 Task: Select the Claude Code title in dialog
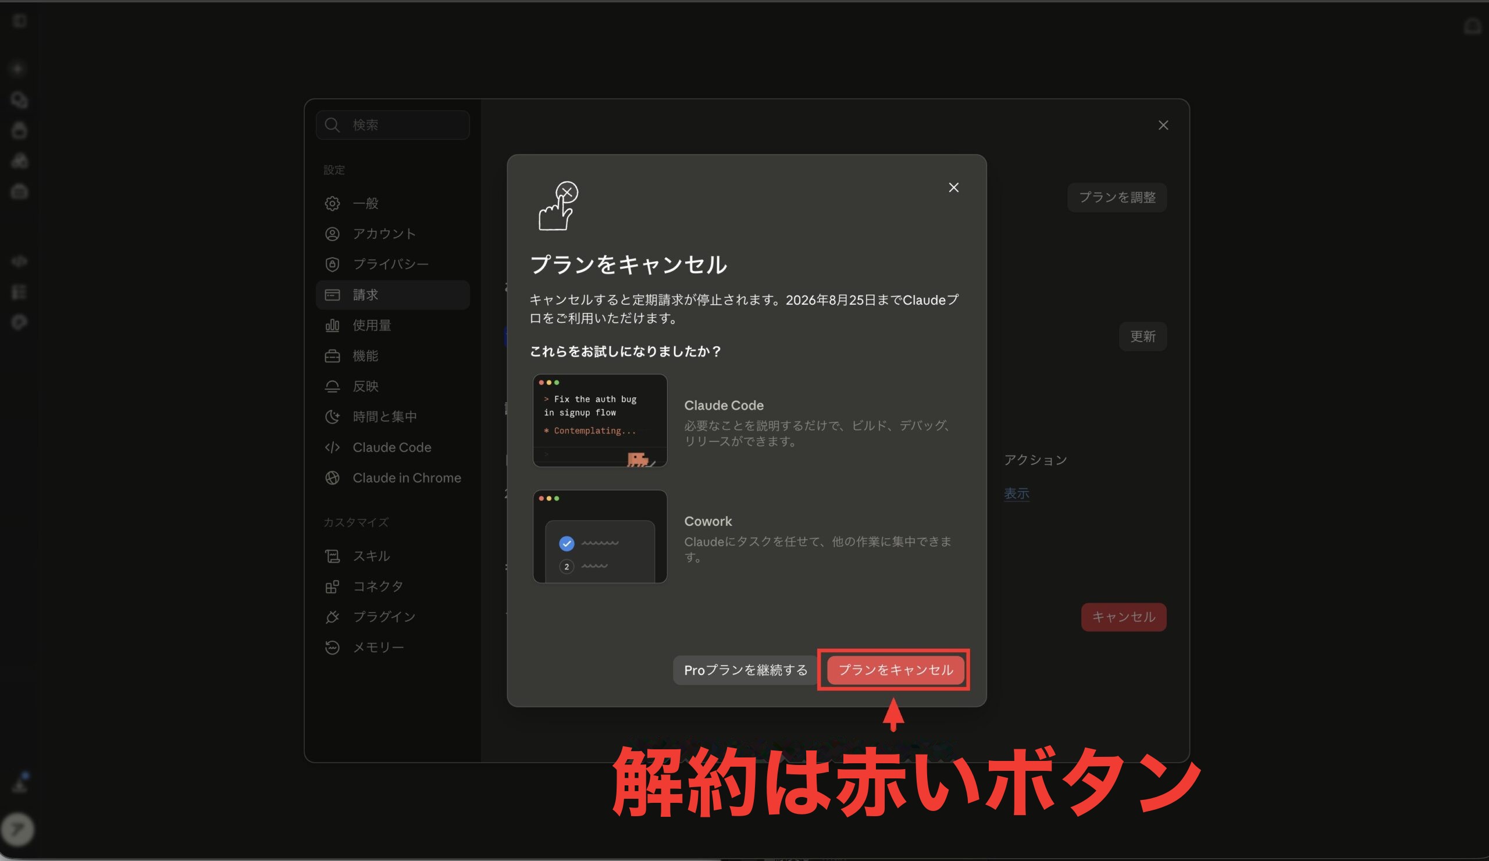[723, 405]
